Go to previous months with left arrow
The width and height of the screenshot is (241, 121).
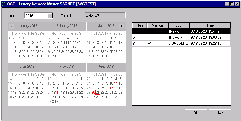12,26
